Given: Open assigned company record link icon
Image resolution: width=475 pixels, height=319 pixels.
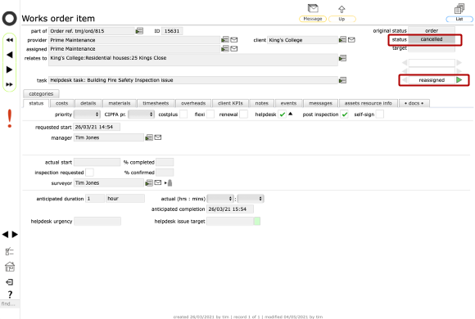Looking at the screenshot, I should (224, 49).
